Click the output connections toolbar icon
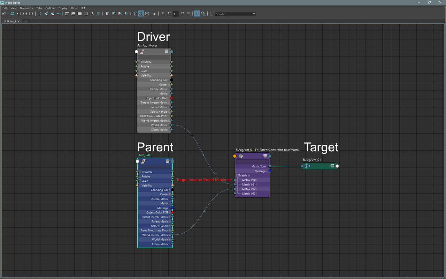The image size is (446, 279). (31, 14)
